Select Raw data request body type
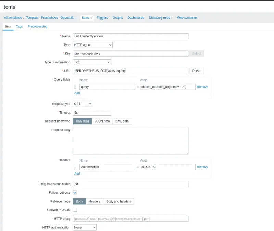The width and height of the screenshot is (274, 231). pyautogui.click(x=82, y=121)
